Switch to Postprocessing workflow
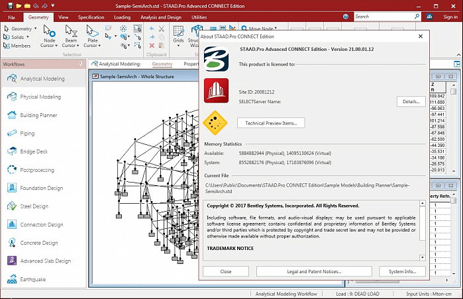The width and height of the screenshot is (463, 299). click(x=44, y=170)
